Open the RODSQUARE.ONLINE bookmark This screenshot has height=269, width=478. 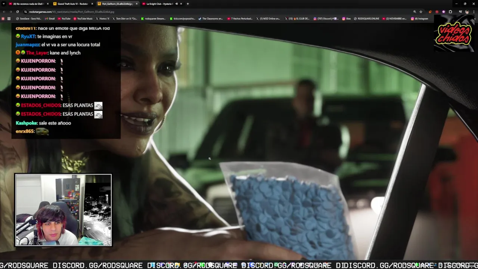click(x=366, y=18)
